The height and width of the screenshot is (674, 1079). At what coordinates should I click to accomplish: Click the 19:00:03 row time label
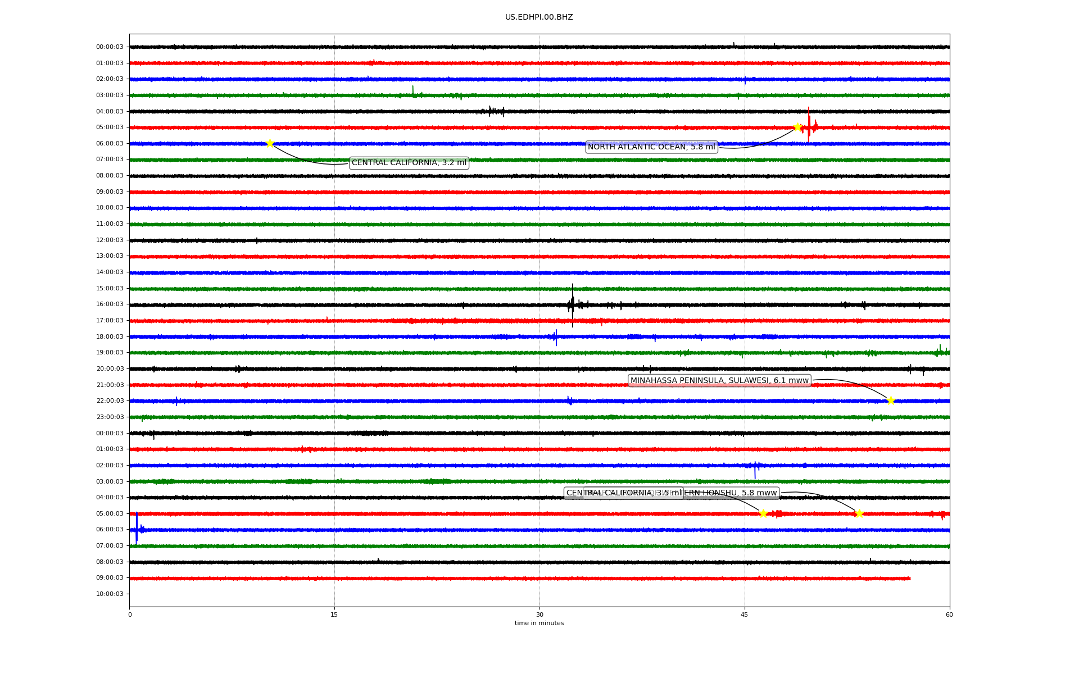(x=110, y=353)
